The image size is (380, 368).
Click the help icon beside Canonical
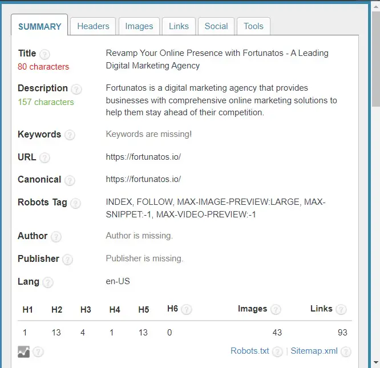click(70, 180)
